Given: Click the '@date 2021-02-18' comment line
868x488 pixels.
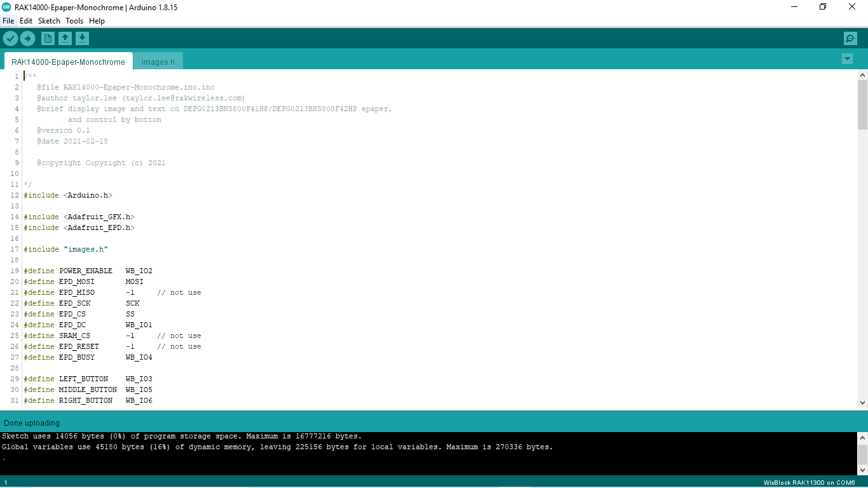Looking at the screenshot, I should coord(72,141).
